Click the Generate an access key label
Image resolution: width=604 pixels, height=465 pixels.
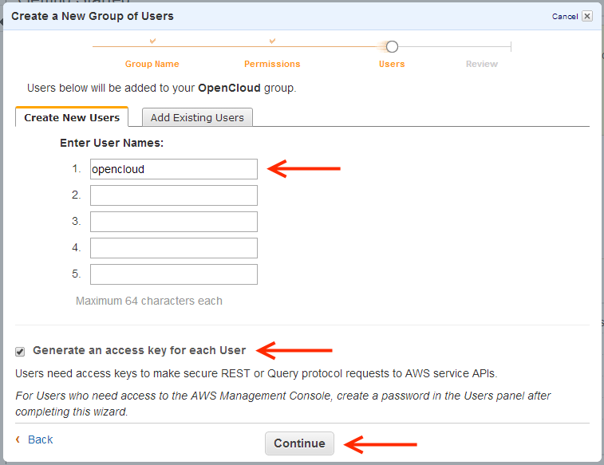[x=139, y=350]
